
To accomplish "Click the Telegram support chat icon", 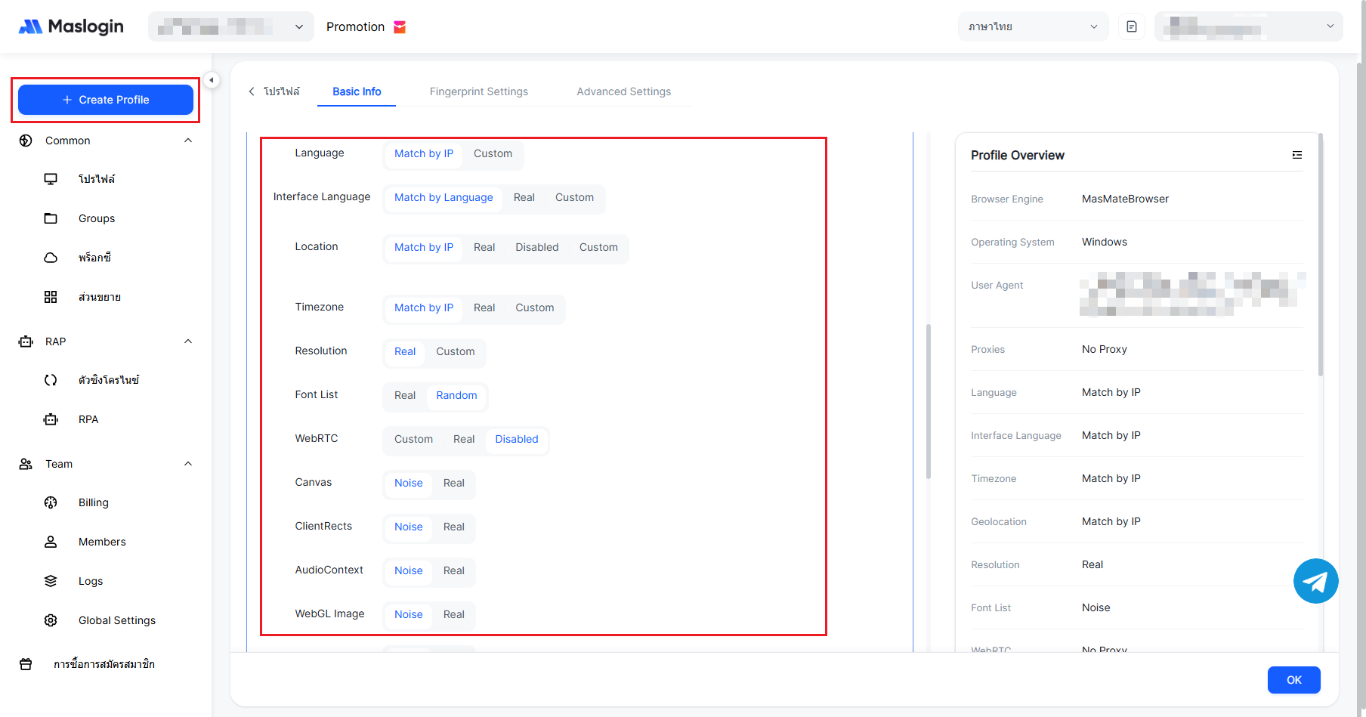I will click(1315, 581).
